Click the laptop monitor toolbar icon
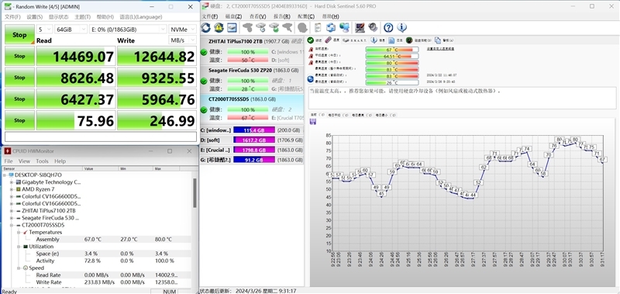The width and height of the screenshot is (620, 294). pyautogui.click(x=360, y=27)
